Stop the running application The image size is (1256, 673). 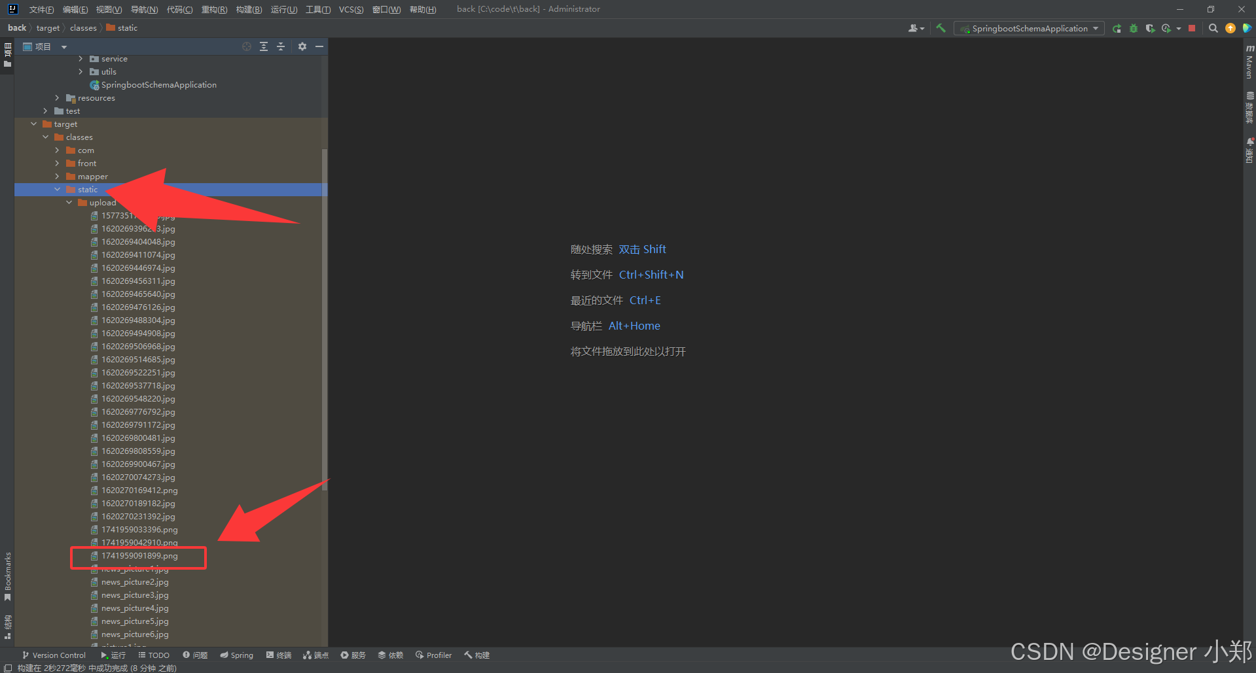coord(1192,28)
